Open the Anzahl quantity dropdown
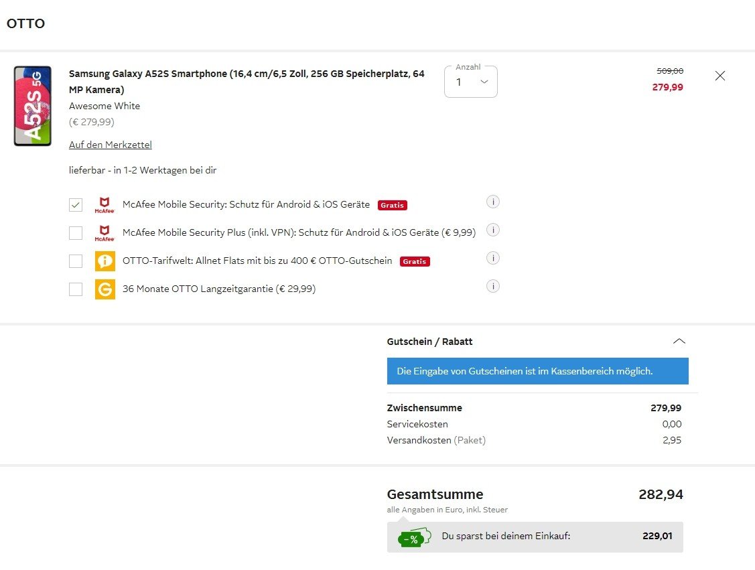Image resolution: width=755 pixels, height=570 pixels. coord(471,82)
